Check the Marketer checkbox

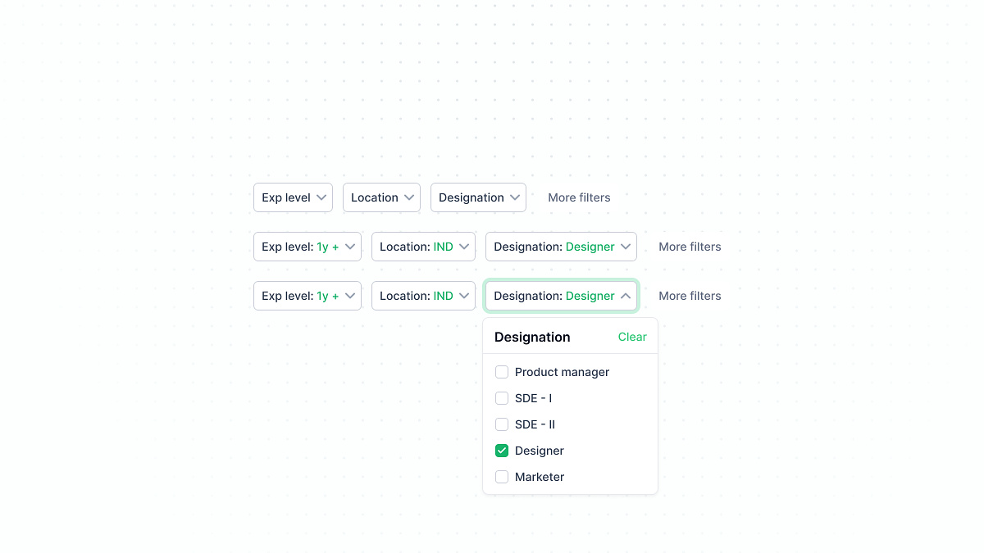coord(502,477)
